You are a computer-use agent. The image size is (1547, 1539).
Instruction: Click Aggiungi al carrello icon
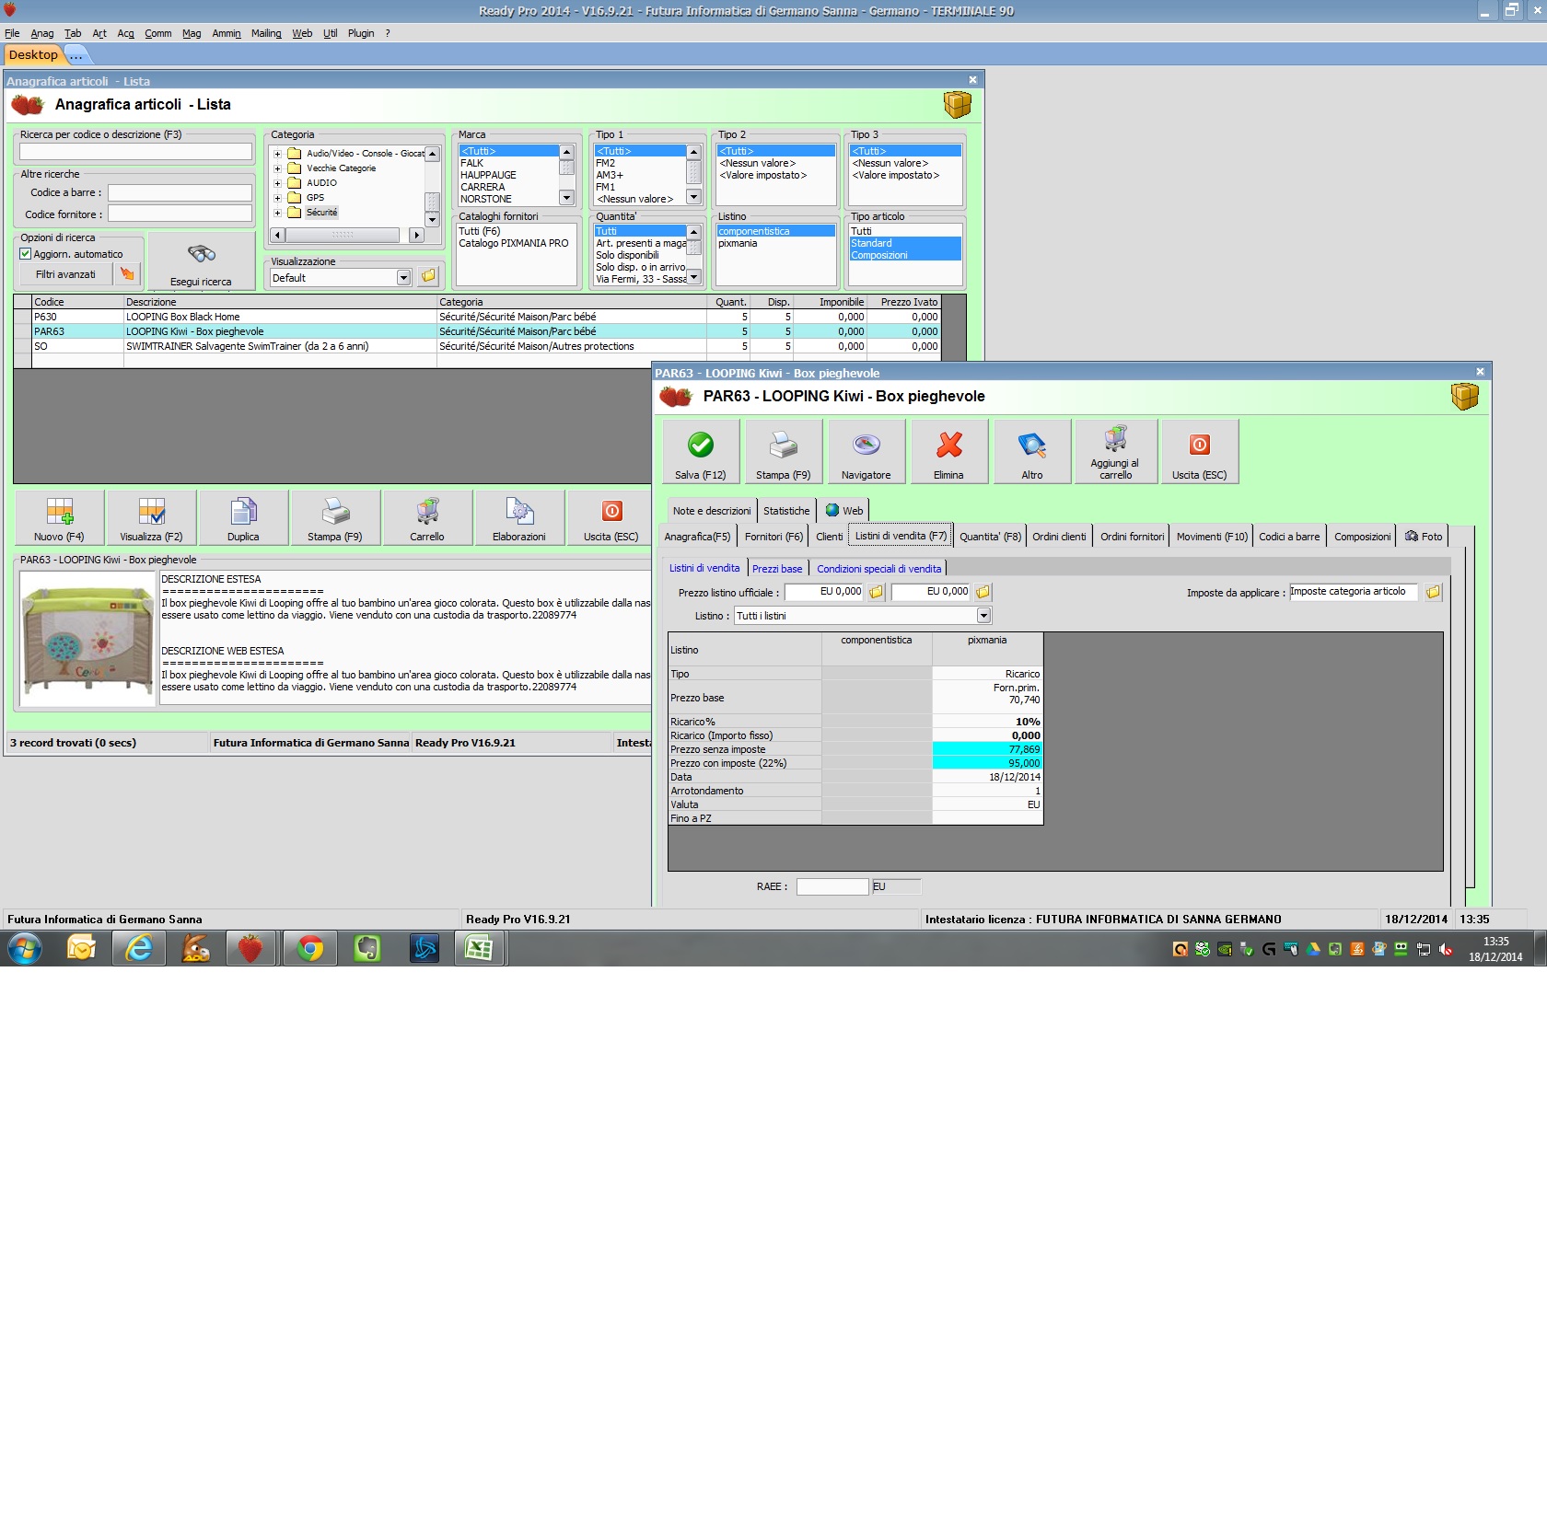point(1115,439)
